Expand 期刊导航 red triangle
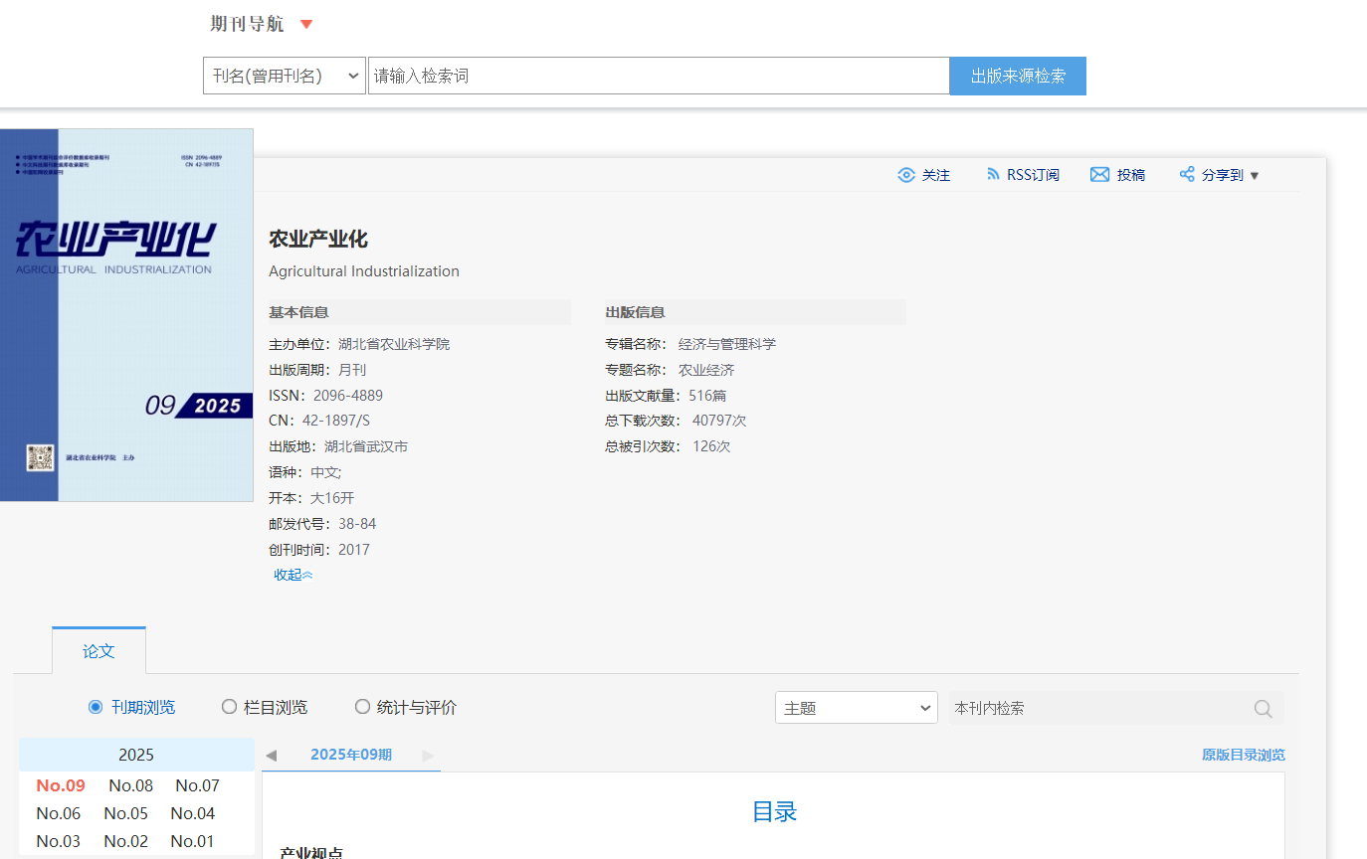The width and height of the screenshot is (1367, 859). (x=306, y=25)
